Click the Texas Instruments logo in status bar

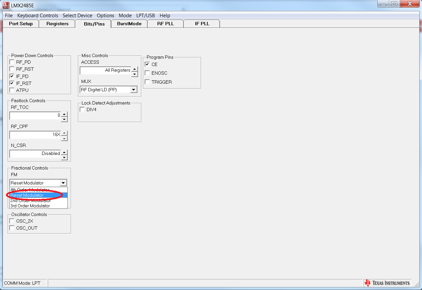tap(387, 283)
